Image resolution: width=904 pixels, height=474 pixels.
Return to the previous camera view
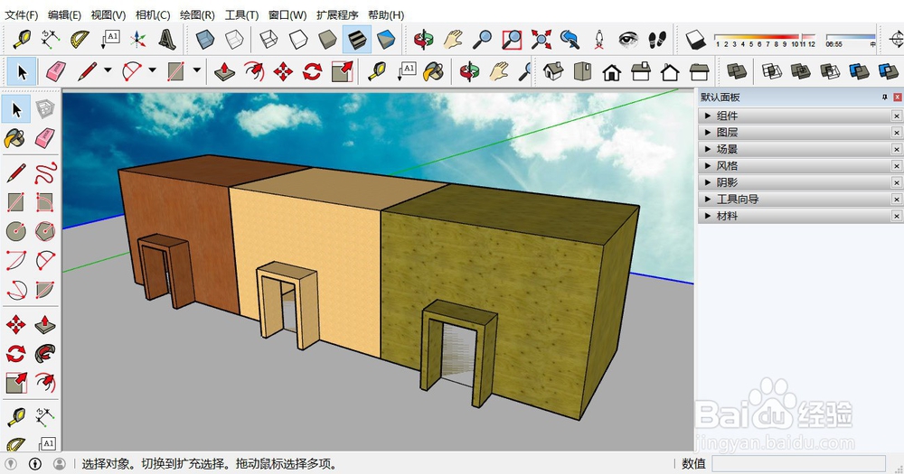[570, 39]
